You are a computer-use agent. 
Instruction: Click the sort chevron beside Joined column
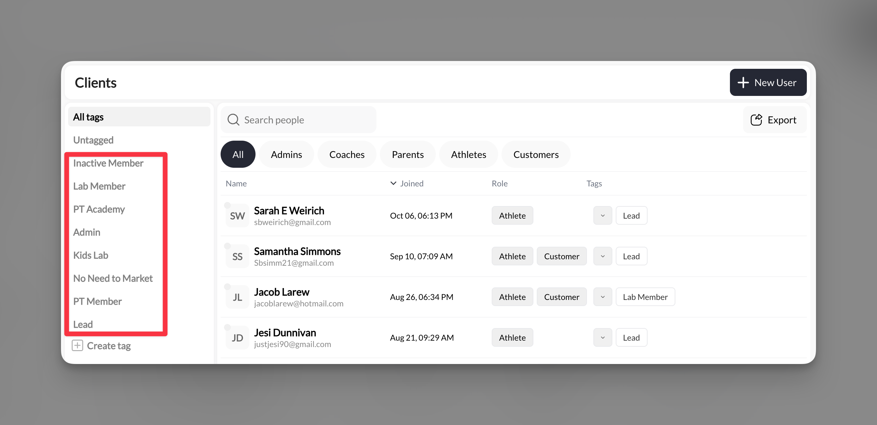click(x=393, y=183)
